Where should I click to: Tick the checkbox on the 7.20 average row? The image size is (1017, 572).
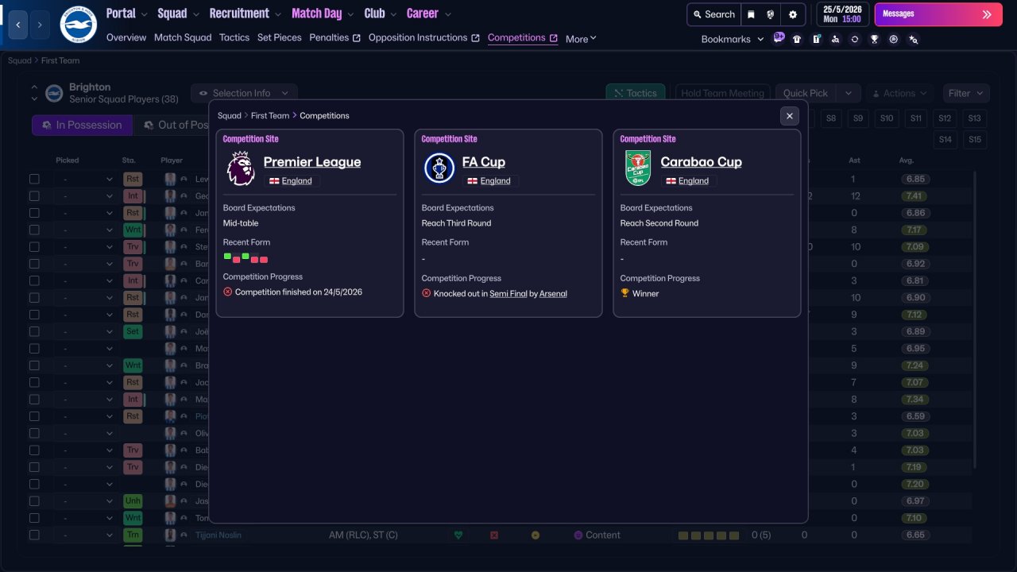click(34, 484)
